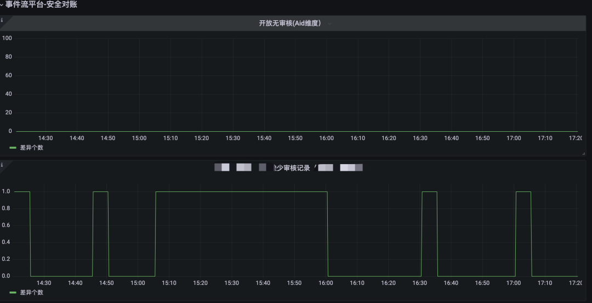
Task: Click the 事件流平台-安全对账 row title
Action: click(x=41, y=4)
